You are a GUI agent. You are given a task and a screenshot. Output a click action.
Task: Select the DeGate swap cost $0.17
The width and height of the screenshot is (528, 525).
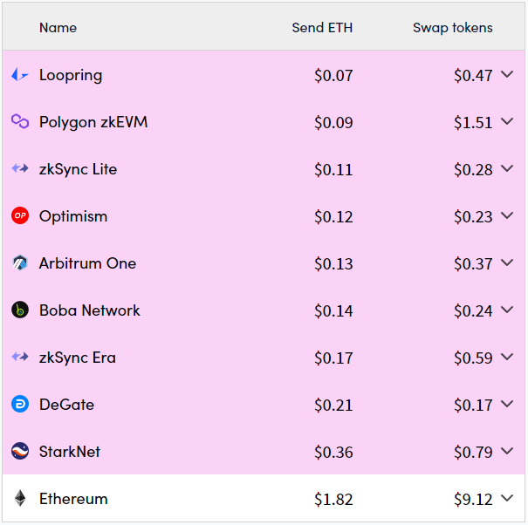(x=473, y=405)
